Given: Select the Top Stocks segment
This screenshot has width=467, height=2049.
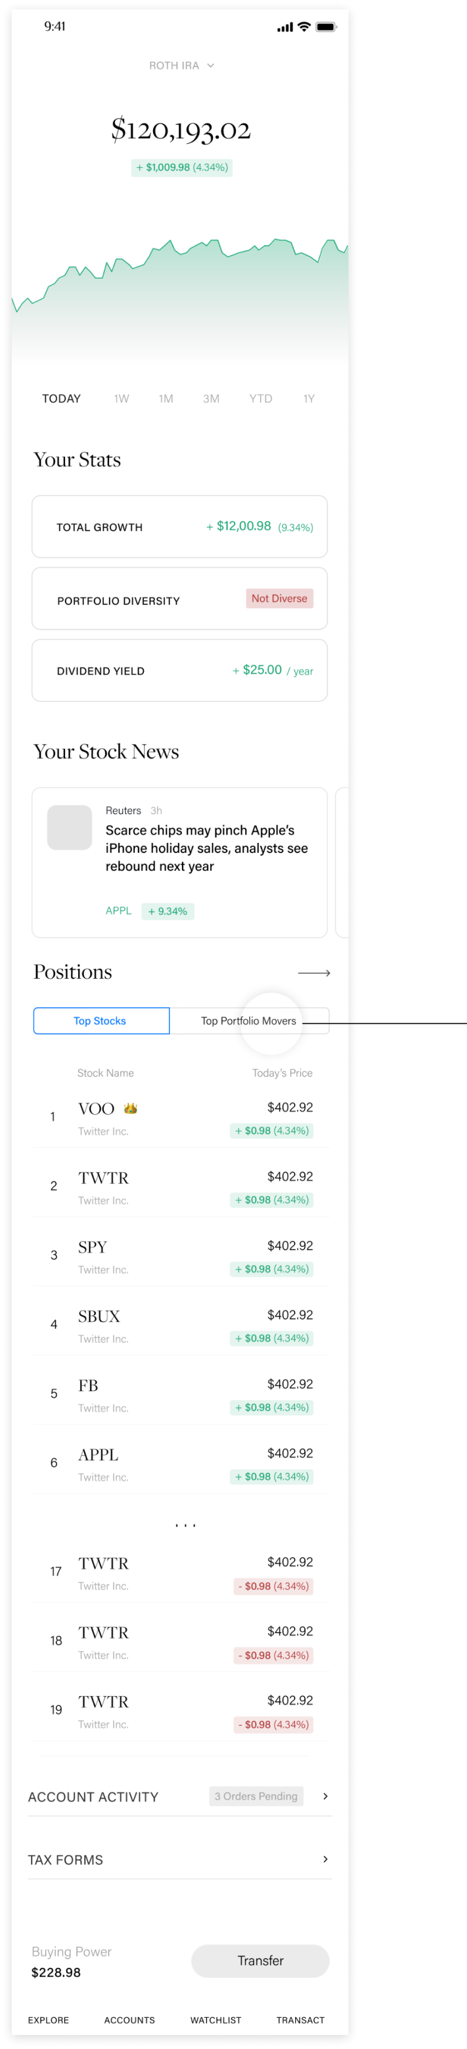Looking at the screenshot, I should click(x=101, y=1020).
